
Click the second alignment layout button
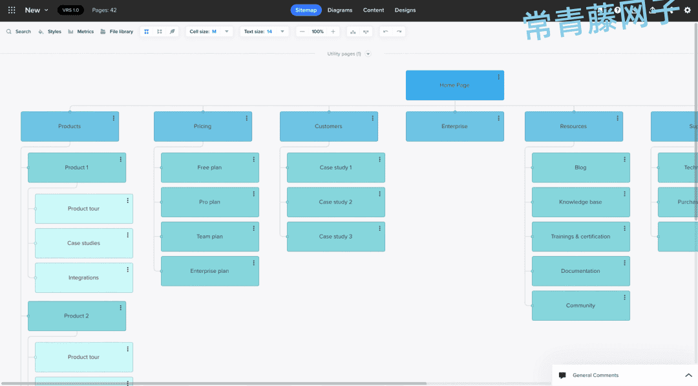click(366, 32)
